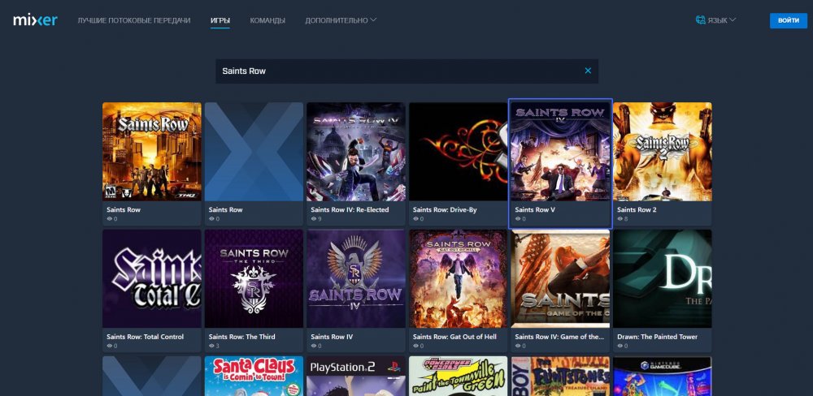
Task: Click the Saints Row 2 title text
Action: [637, 209]
